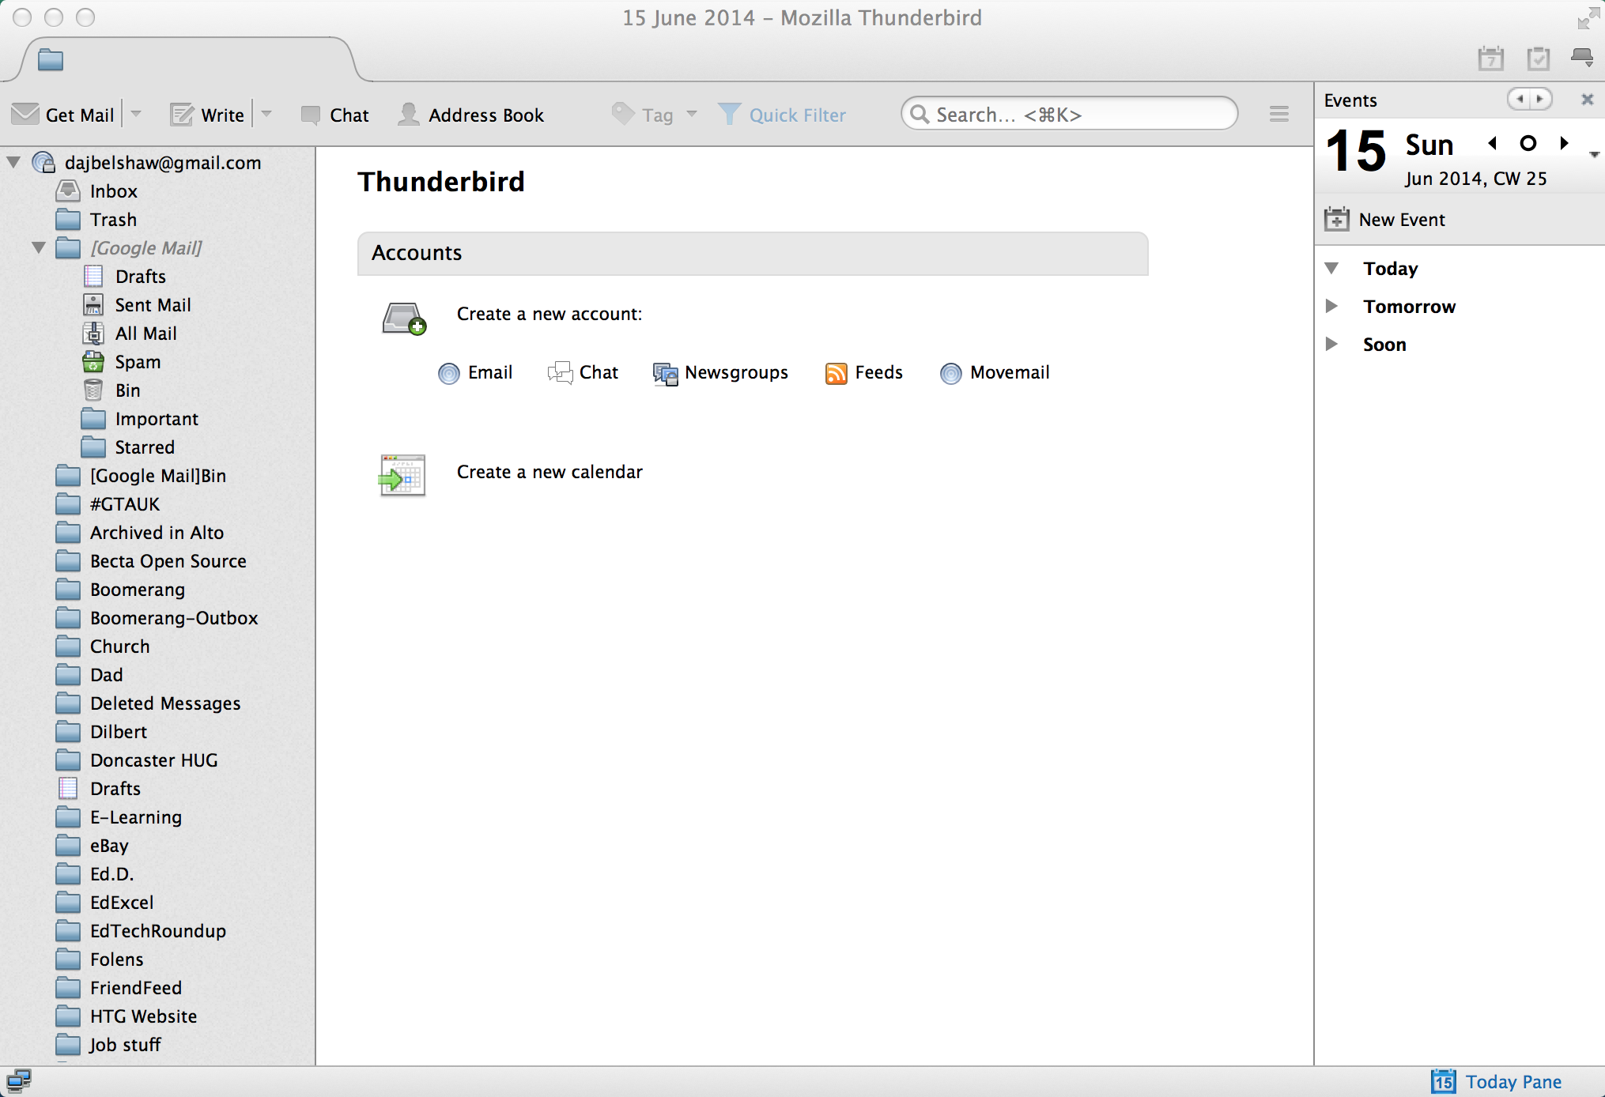The height and width of the screenshot is (1097, 1605).
Task: Expand the Tomorrow events section
Action: click(x=1331, y=306)
